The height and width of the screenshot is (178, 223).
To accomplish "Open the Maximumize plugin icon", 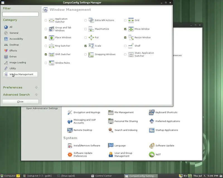I will (91, 29).
